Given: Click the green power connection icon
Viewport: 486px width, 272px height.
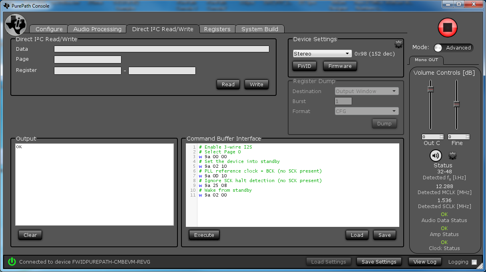Looking at the screenshot, I should [x=12, y=262].
